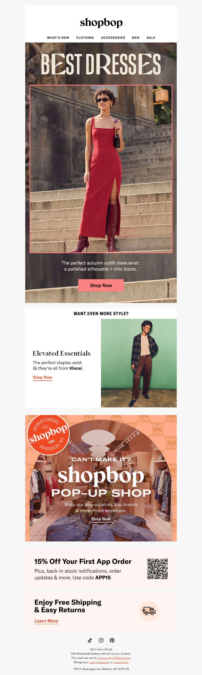Open the Sale menu item
Screen dimensions: 202x675
coord(151,38)
